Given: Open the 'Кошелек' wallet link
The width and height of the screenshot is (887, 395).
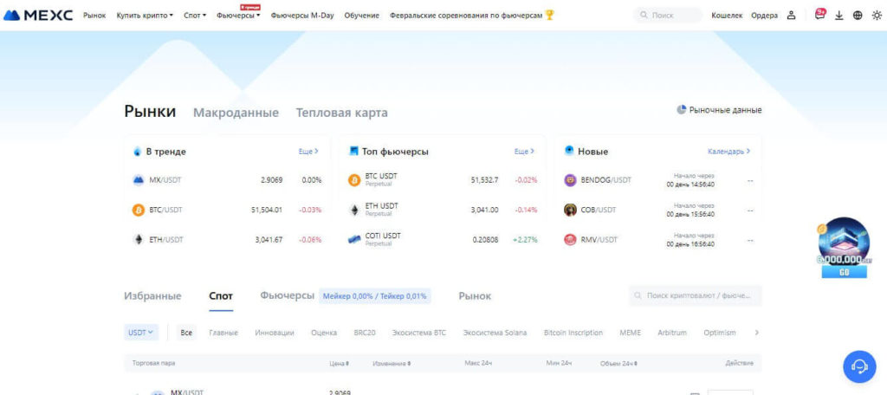Looking at the screenshot, I should pos(726,16).
